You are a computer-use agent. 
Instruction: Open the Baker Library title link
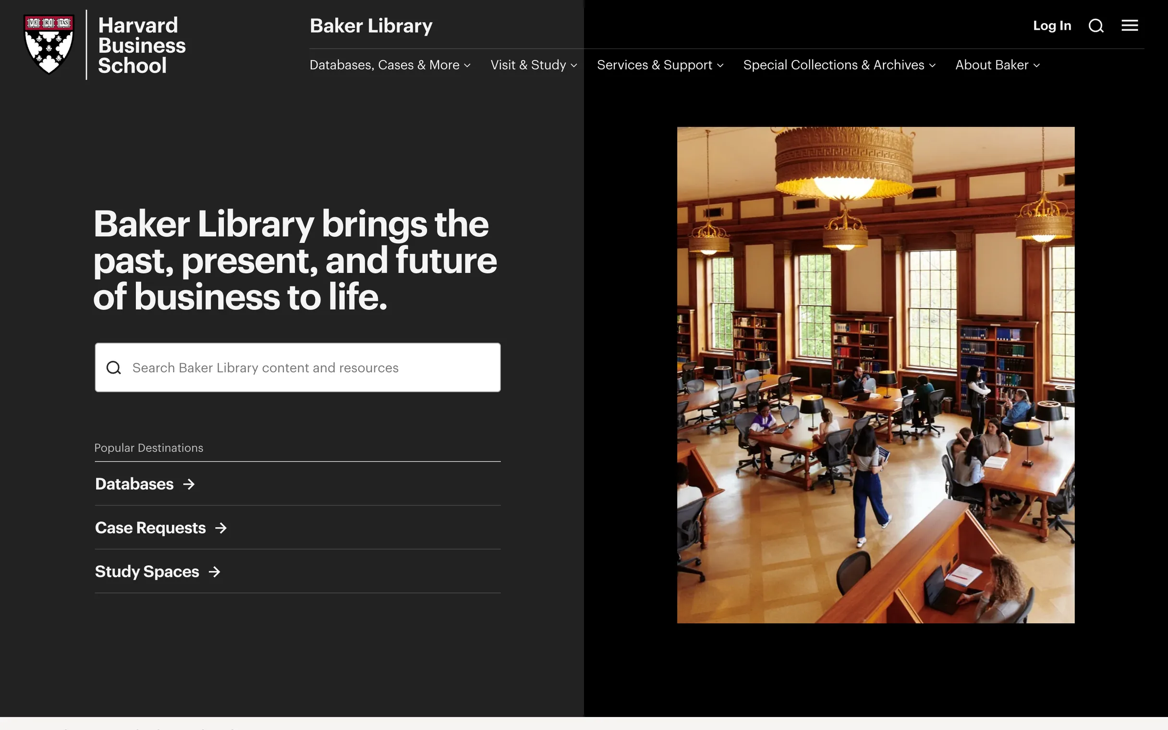(371, 26)
